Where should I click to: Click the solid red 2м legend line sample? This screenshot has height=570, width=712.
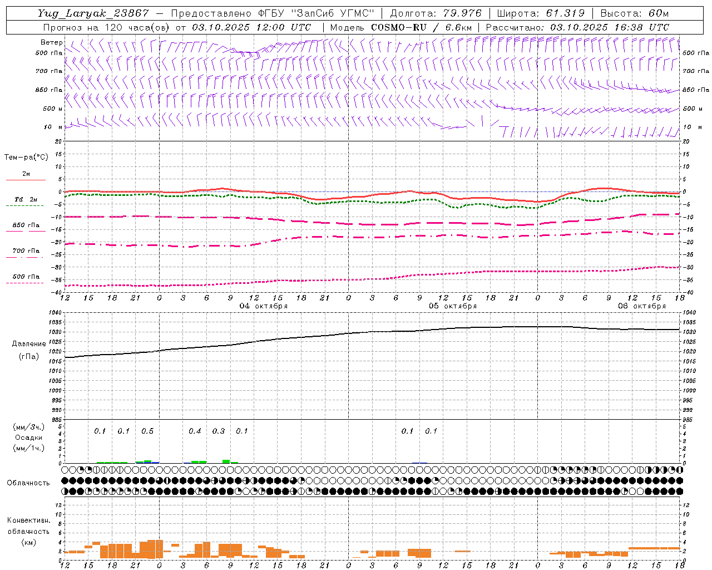(x=26, y=180)
